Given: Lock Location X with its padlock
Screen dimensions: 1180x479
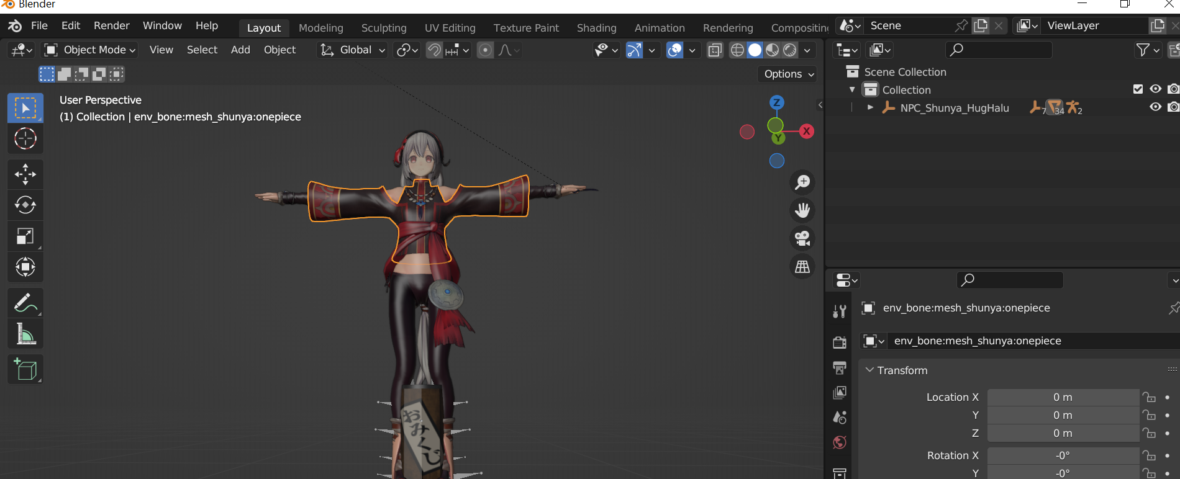Looking at the screenshot, I should pos(1150,397).
